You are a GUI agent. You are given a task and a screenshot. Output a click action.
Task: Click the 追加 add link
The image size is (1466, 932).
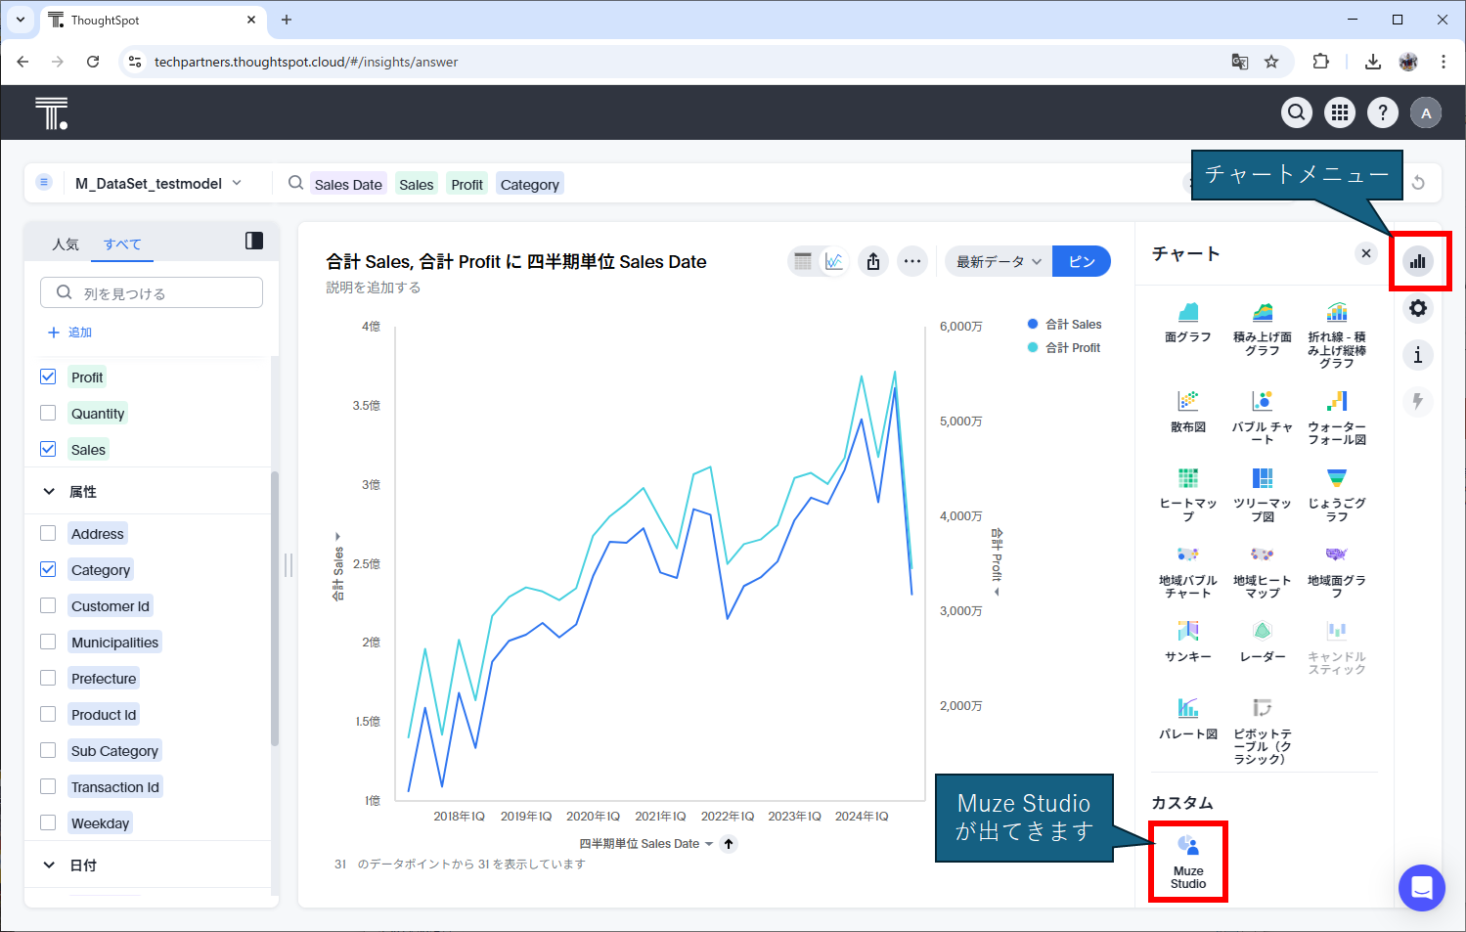pos(70,333)
